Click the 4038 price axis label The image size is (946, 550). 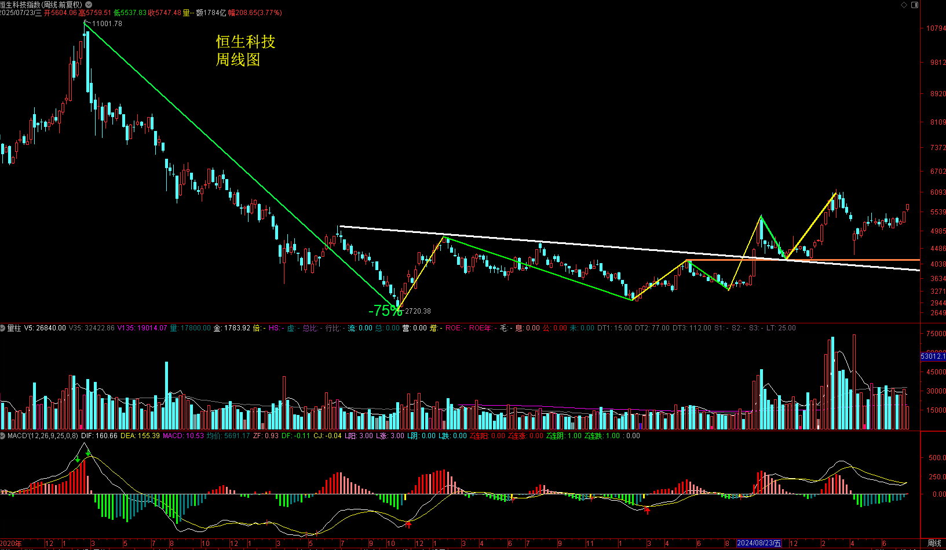(938, 264)
